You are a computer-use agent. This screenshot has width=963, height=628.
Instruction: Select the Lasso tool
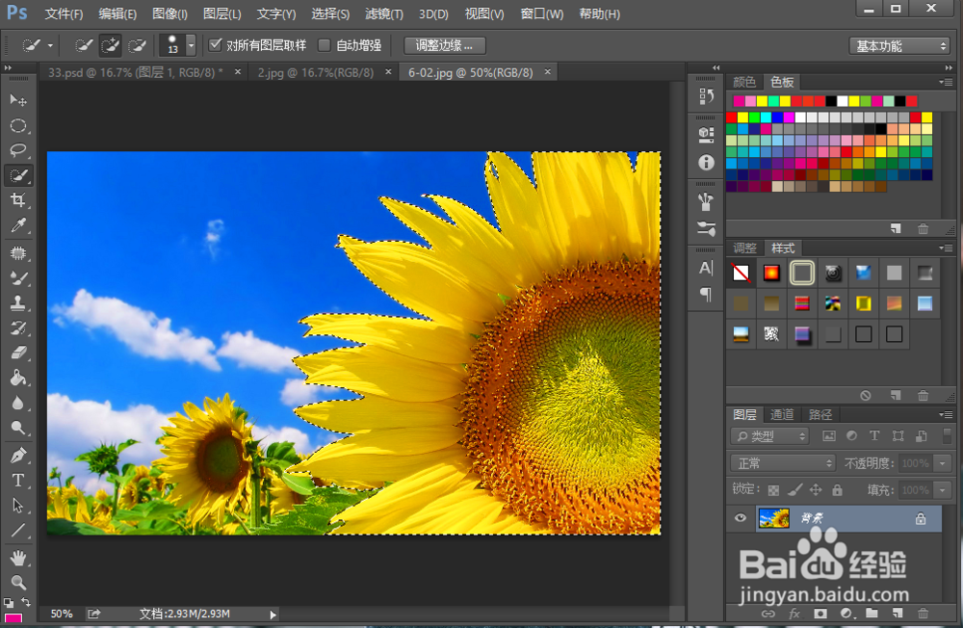point(17,150)
